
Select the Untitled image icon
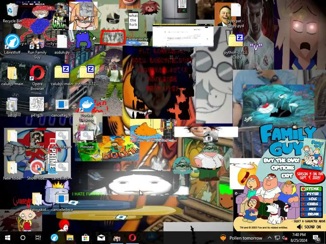37,136
